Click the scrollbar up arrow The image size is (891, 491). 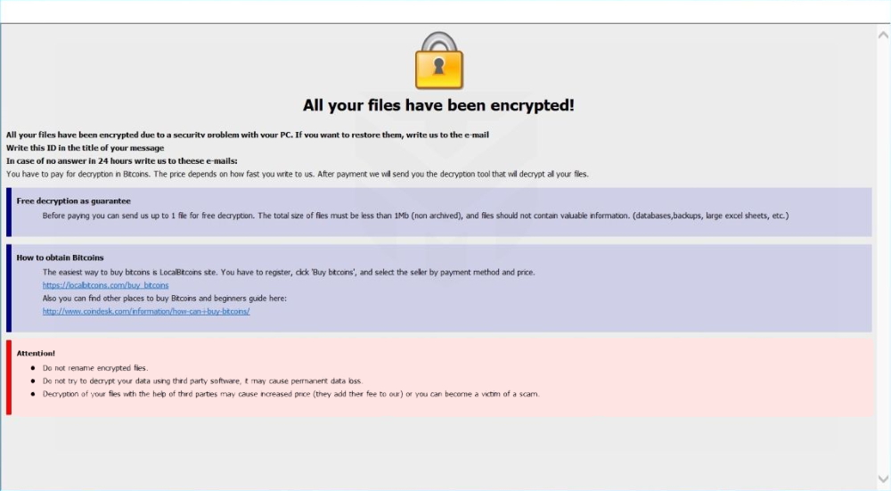[x=883, y=32]
